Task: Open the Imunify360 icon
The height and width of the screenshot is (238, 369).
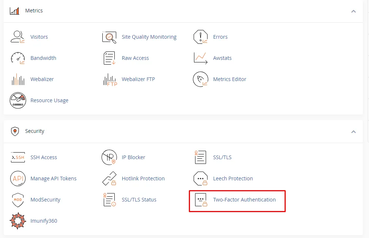Action: [18, 221]
